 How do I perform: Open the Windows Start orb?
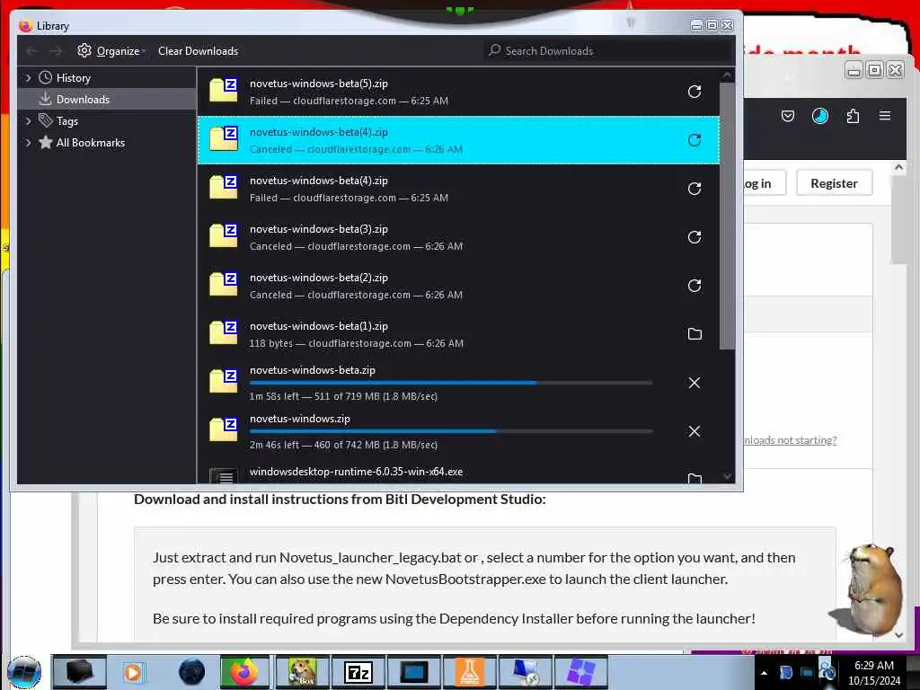coord(24,672)
